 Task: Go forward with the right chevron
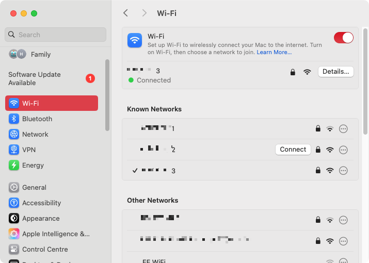coord(145,13)
